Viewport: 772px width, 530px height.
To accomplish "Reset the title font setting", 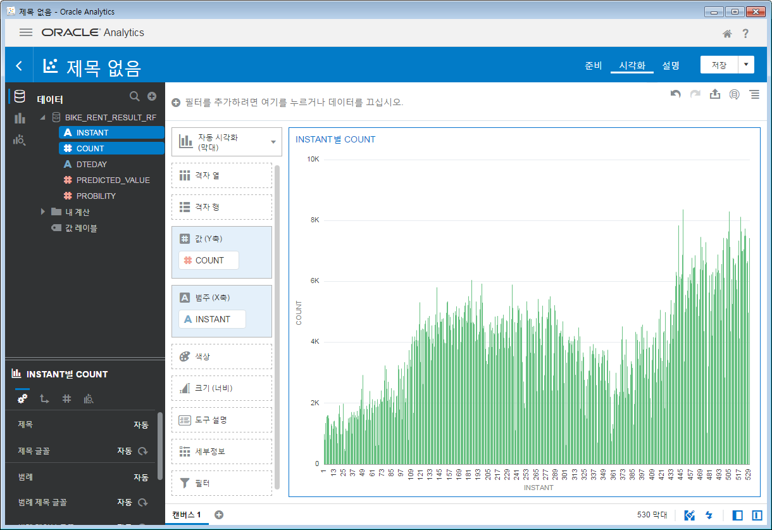I will click(x=143, y=451).
